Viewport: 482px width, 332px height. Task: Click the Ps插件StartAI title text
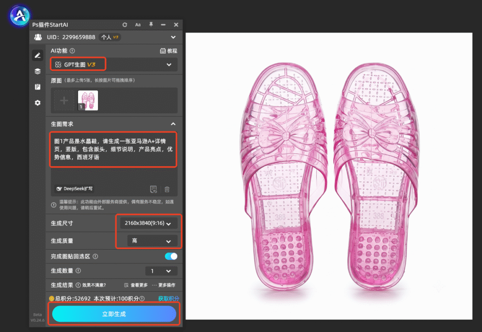coord(50,24)
